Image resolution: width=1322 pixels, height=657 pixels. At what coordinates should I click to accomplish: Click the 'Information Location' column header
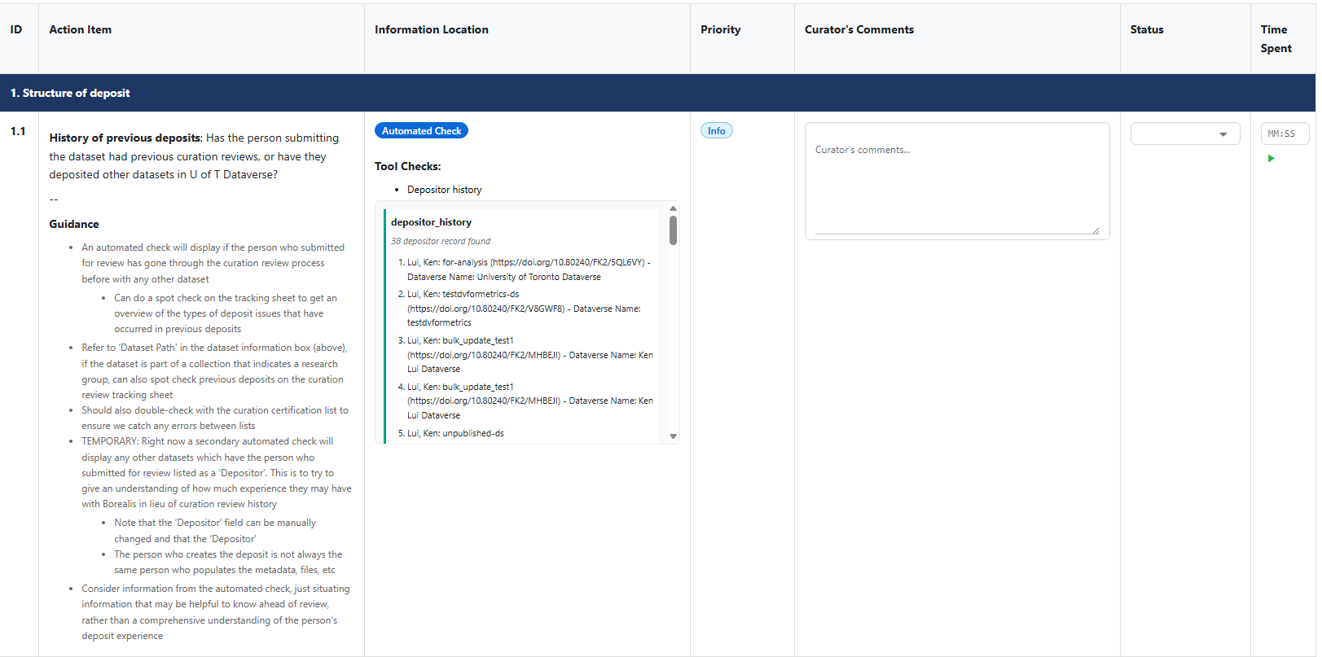tap(431, 30)
